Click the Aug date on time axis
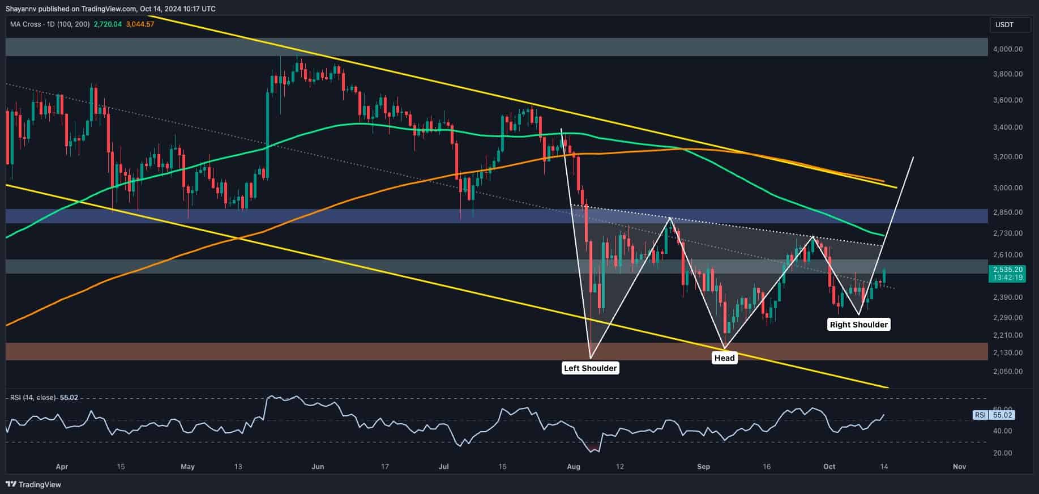This screenshot has width=1039, height=494. tap(574, 467)
